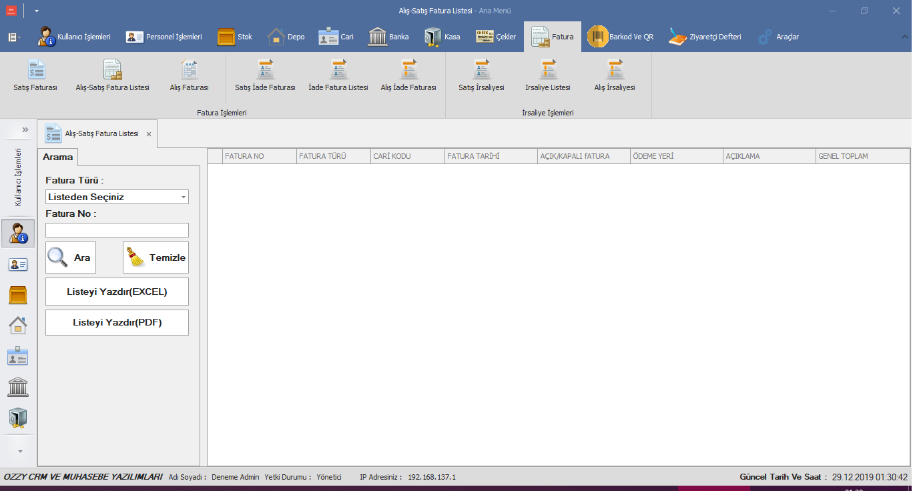
Task: Collapse the ribbon using the top-right chevron
Action: point(905,37)
